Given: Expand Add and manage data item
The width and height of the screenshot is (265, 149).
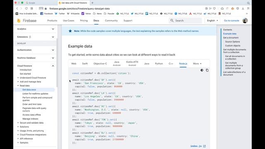Looking at the screenshot, I should tap(18, 82).
